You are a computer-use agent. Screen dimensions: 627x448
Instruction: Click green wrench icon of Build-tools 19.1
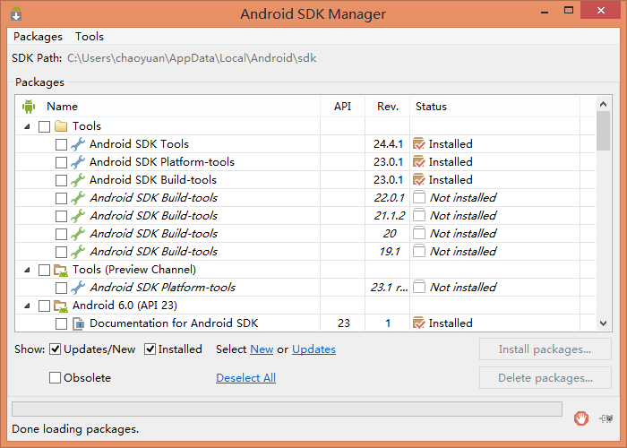coord(78,252)
